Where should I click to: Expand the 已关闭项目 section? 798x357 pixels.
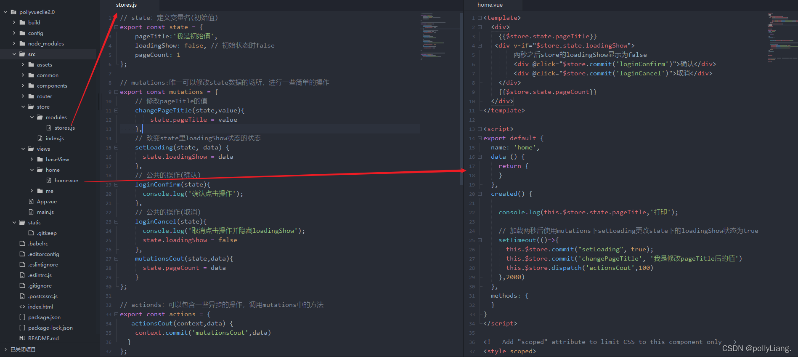pos(5,350)
